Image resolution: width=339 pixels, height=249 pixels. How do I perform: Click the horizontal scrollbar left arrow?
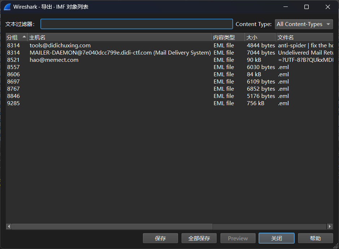point(9,227)
